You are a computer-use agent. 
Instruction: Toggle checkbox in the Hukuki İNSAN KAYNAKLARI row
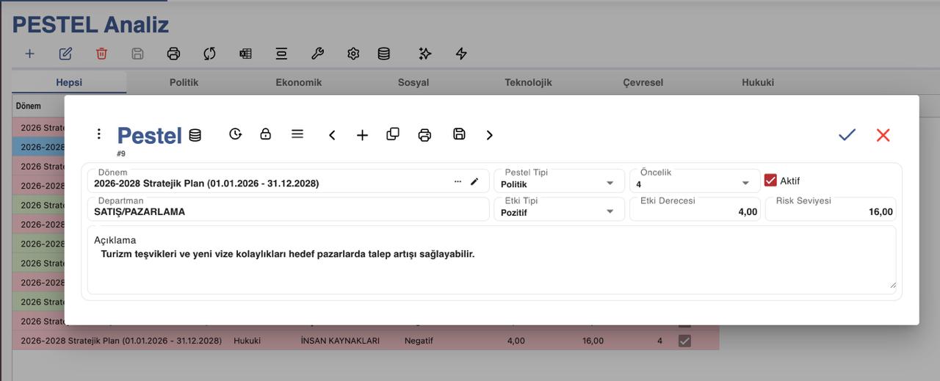pyautogui.click(x=684, y=341)
